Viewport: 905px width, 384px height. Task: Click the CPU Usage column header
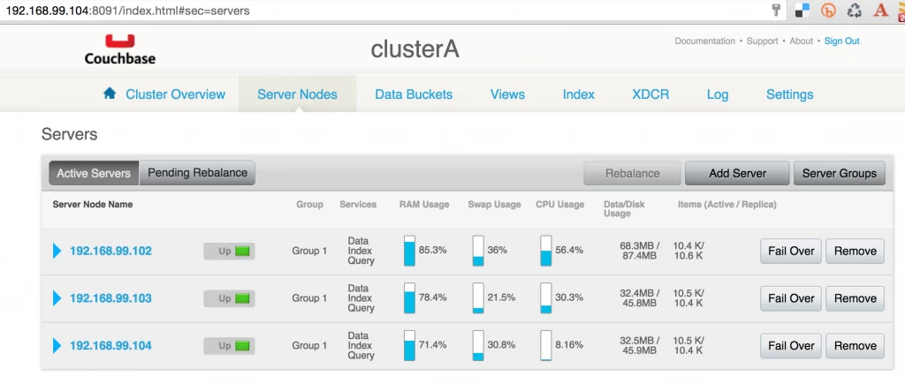(559, 204)
